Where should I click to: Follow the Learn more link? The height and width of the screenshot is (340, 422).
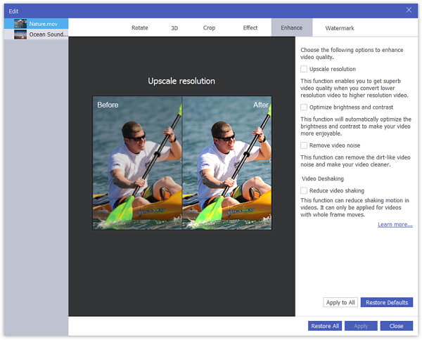[395, 225]
